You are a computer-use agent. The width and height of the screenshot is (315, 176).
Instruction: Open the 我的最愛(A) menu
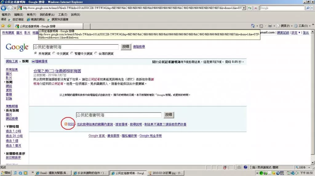tap(47, 15)
